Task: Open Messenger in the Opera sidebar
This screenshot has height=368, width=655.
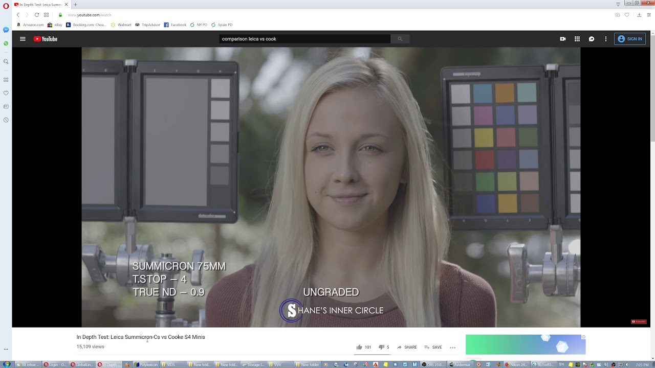Action: pos(6,30)
